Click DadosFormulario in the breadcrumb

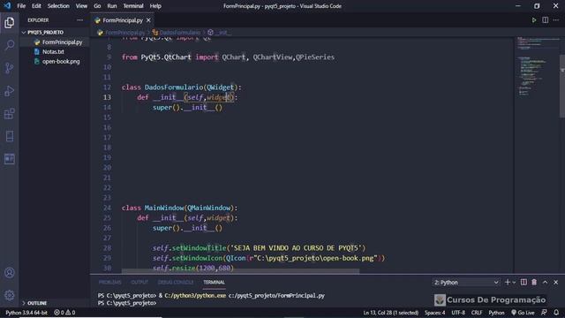click(179, 33)
